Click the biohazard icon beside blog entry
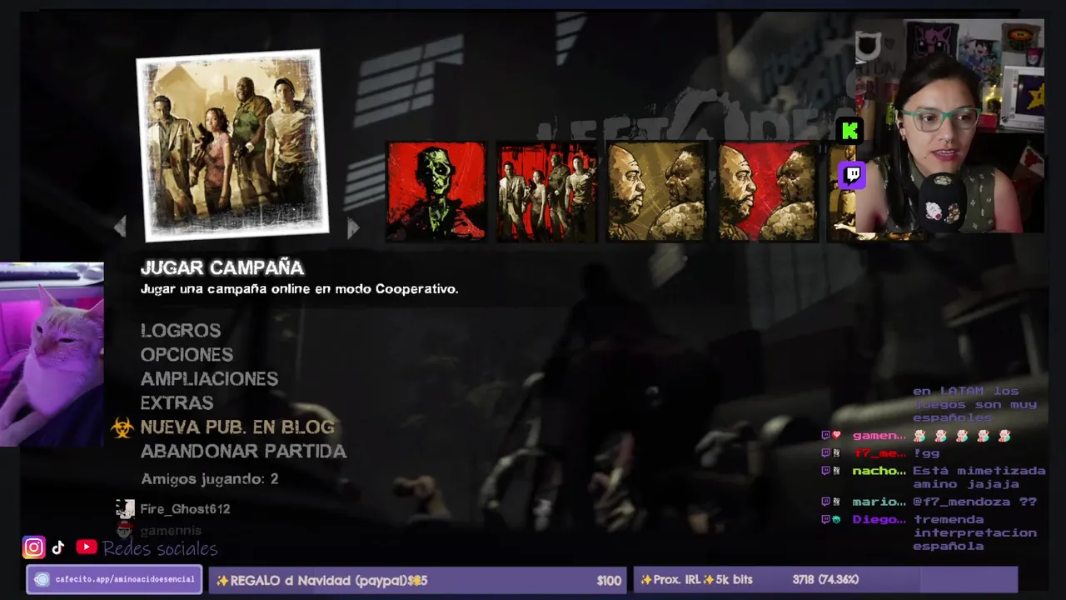This screenshot has width=1066, height=600. pos(122,427)
